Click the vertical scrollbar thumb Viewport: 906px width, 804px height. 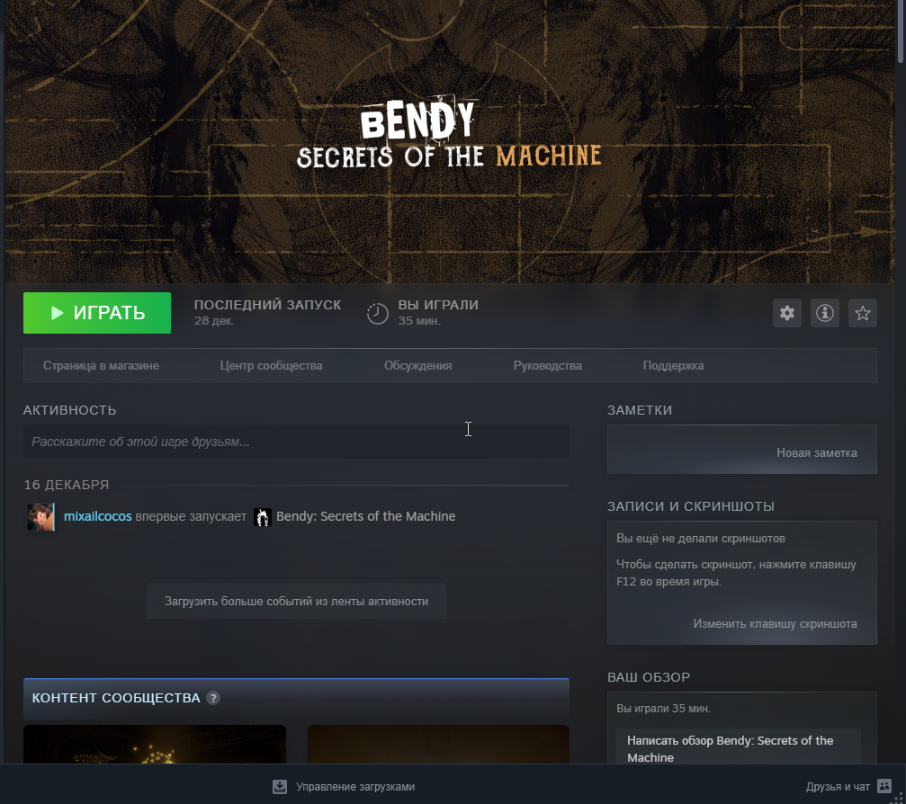pos(901,31)
